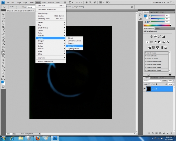Select the Move tool
This screenshot has height=141, width=176.
(3, 14)
